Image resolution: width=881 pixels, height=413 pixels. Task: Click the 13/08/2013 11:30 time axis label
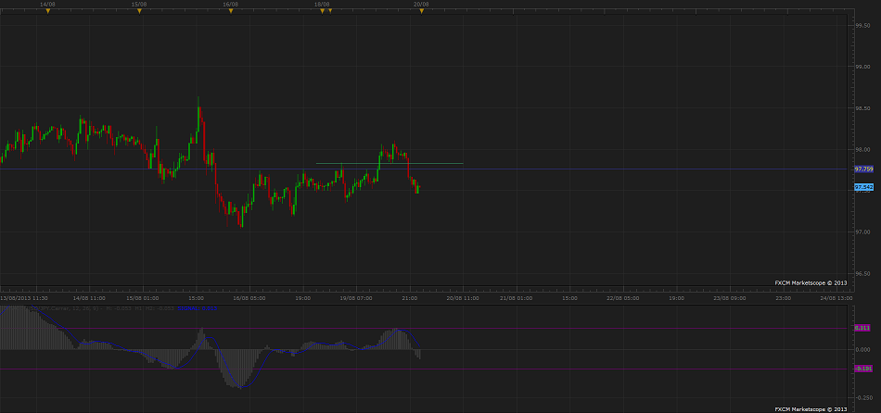coord(25,299)
